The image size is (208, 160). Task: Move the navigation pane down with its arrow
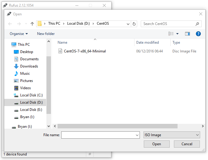coord(49,126)
